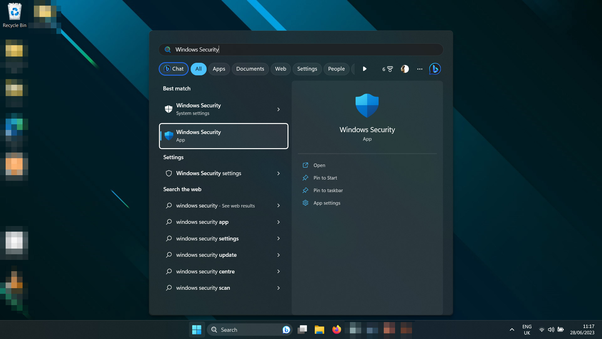
Task: Click Bing icon in taskbar search box
Action: [286, 330]
